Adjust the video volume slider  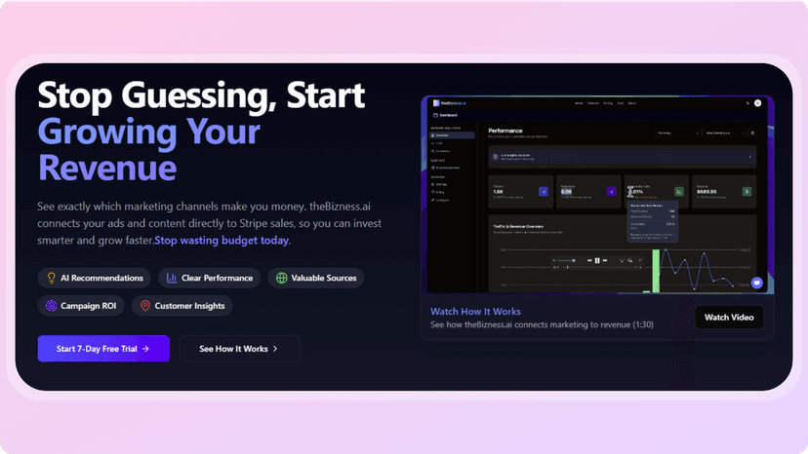pyautogui.click(x=565, y=260)
